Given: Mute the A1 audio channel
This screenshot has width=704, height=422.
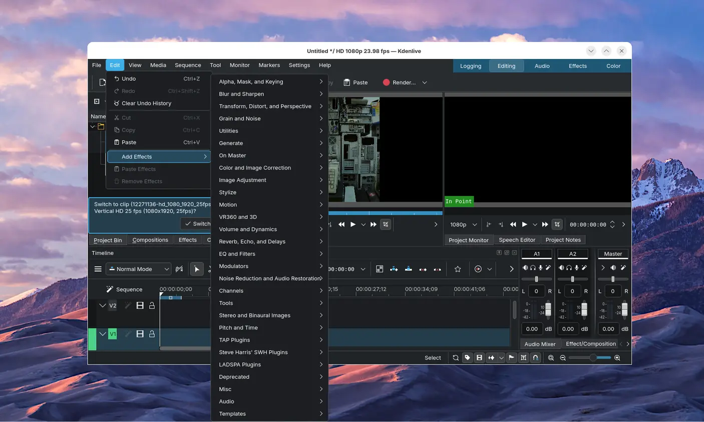Looking at the screenshot, I should point(525,268).
